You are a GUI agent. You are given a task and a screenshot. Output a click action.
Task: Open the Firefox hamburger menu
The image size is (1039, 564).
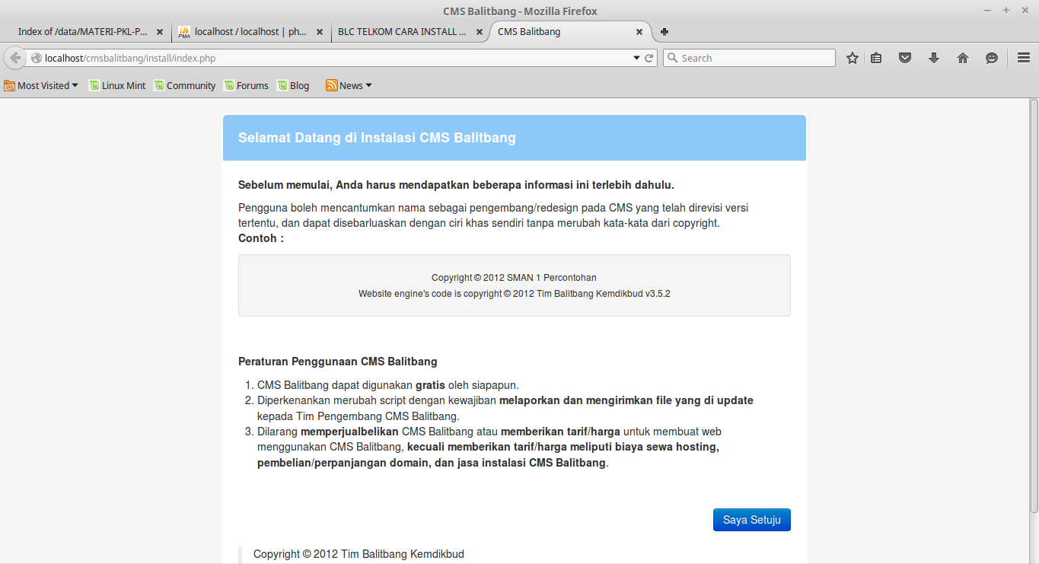(x=1024, y=58)
